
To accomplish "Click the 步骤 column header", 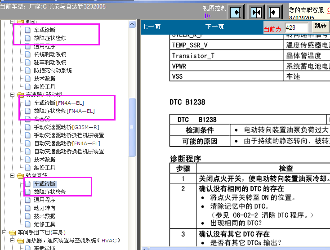I will tap(183, 168).
